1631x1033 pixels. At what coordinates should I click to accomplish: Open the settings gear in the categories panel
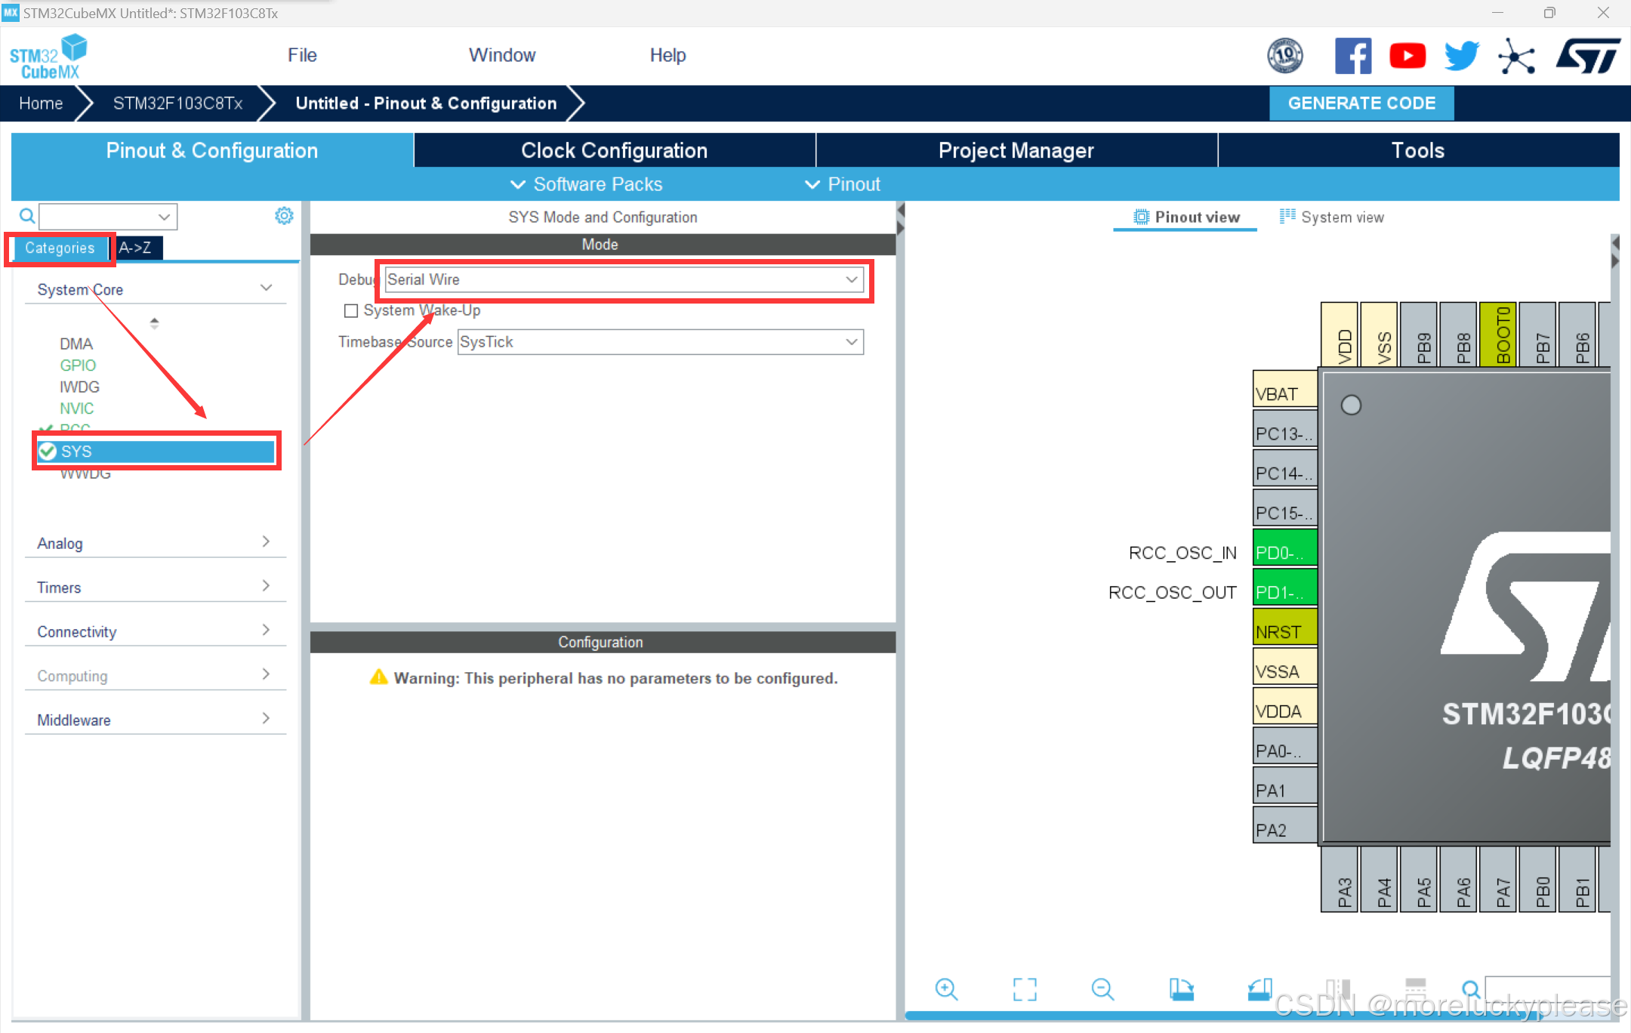284,216
